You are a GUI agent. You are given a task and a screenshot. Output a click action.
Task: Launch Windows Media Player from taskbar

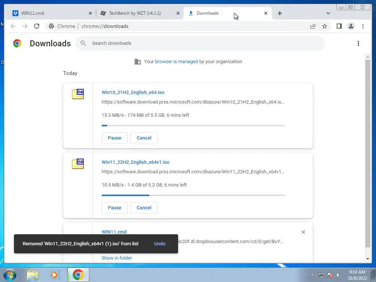pyautogui.click(x=55, y=275)
